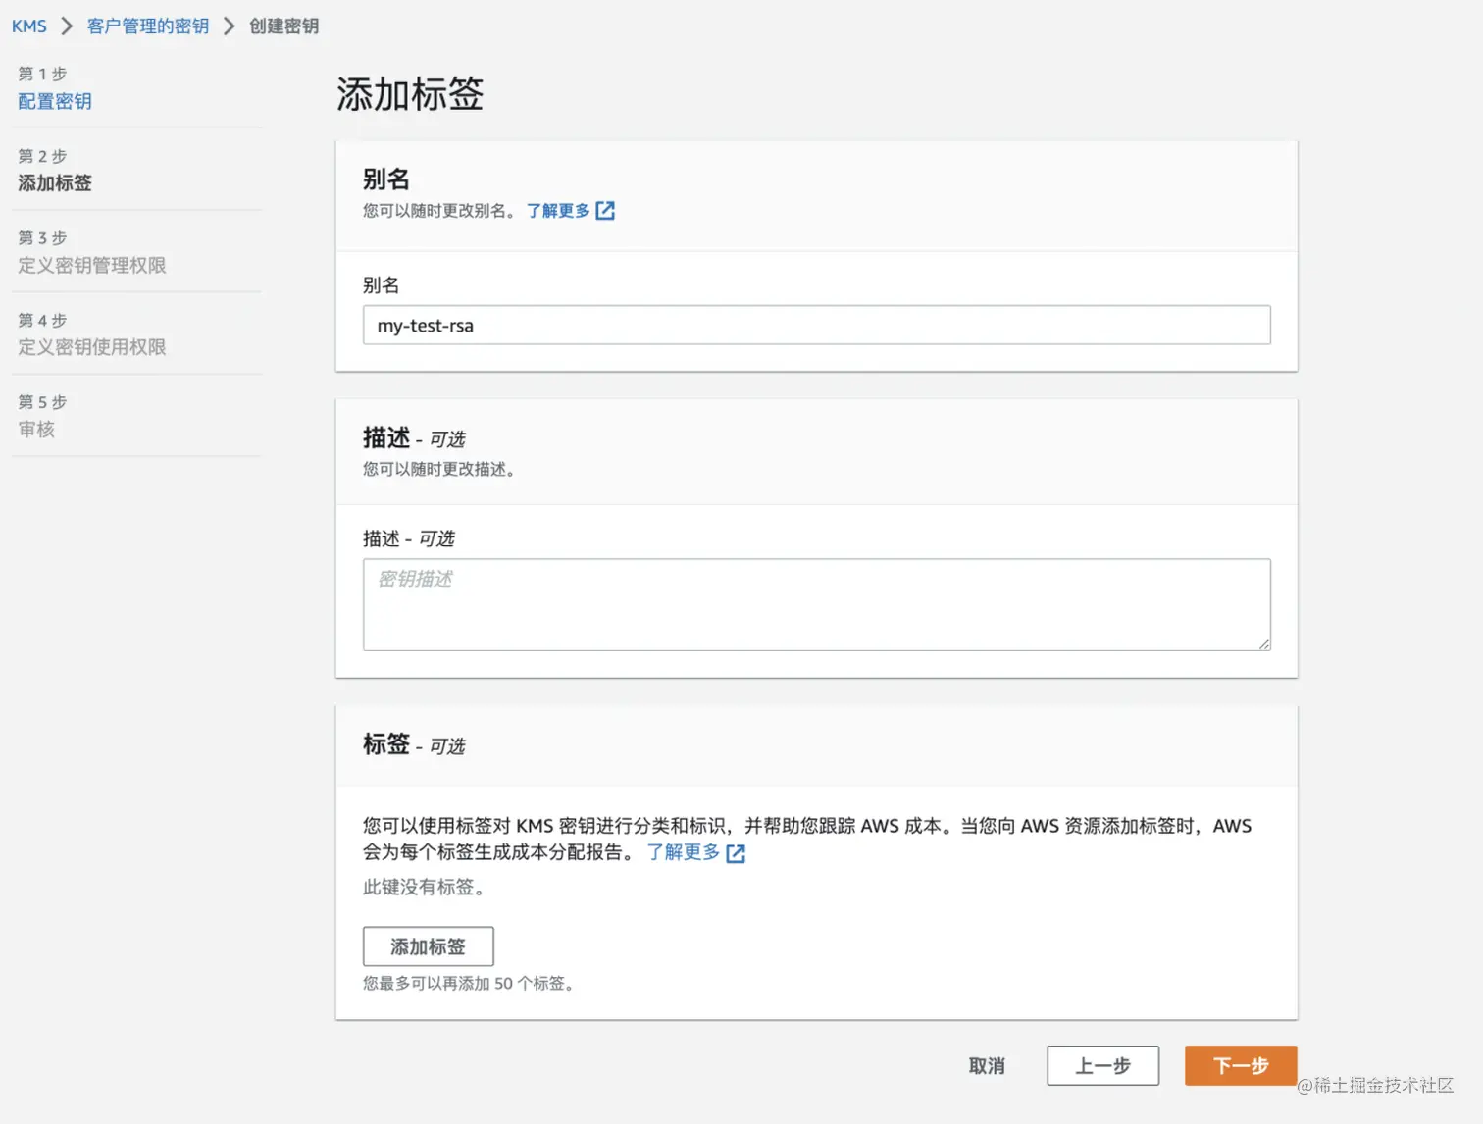Screen dimensions: 1483x1124
Task: Select step 3 定义密钥管理权限
Action: point(92,265)
